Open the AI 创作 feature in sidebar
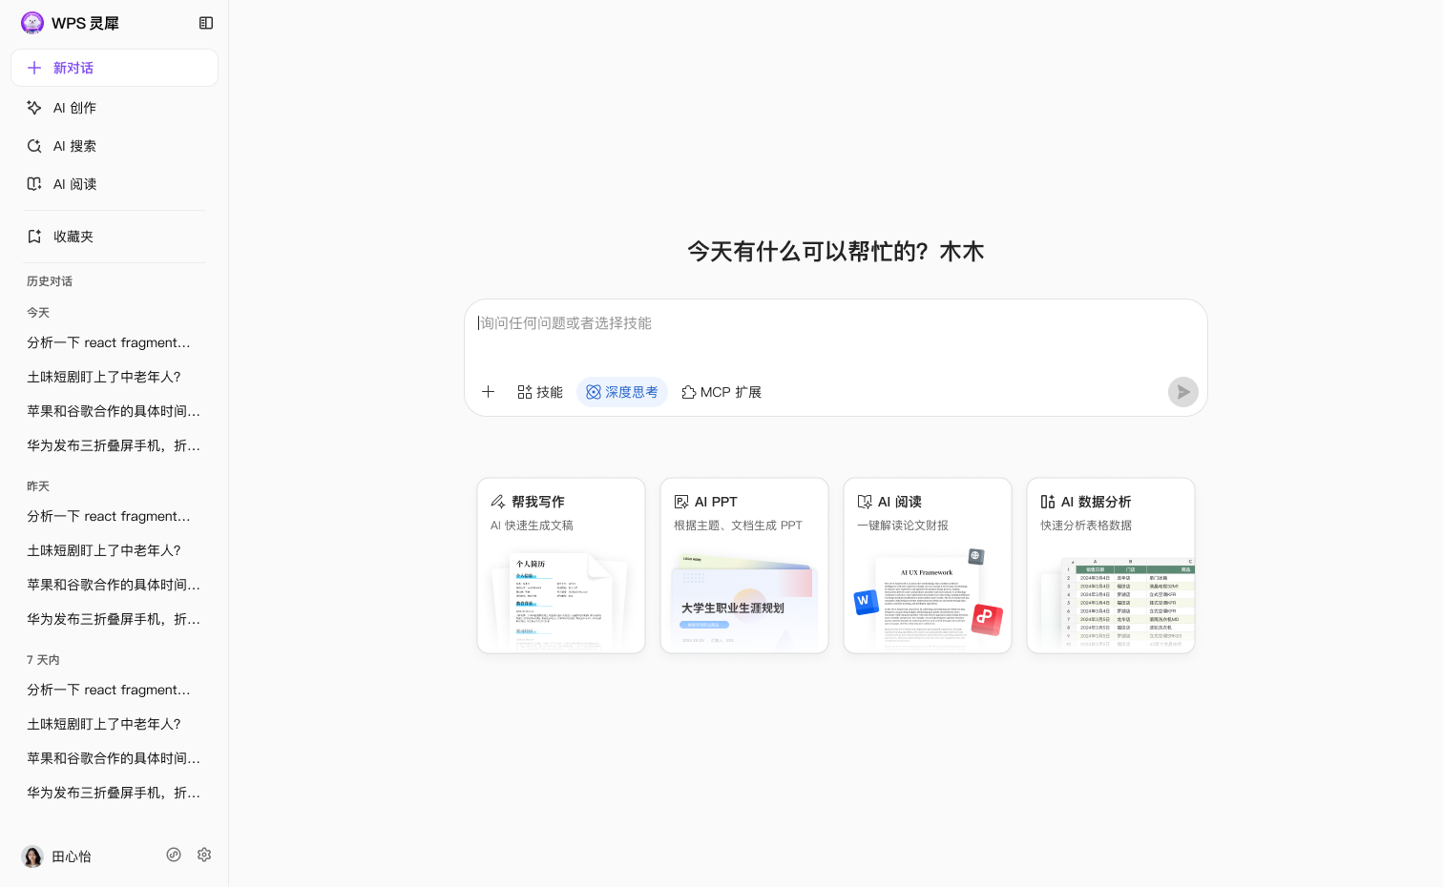The height and width of the screenshot is (887, 1443). point(74,108)
